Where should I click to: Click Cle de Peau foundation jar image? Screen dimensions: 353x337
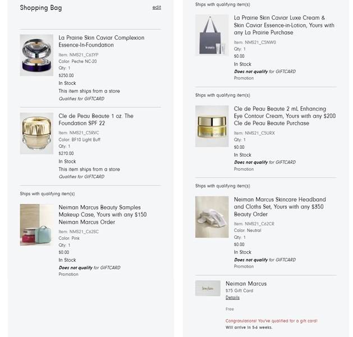coord(36,134)
